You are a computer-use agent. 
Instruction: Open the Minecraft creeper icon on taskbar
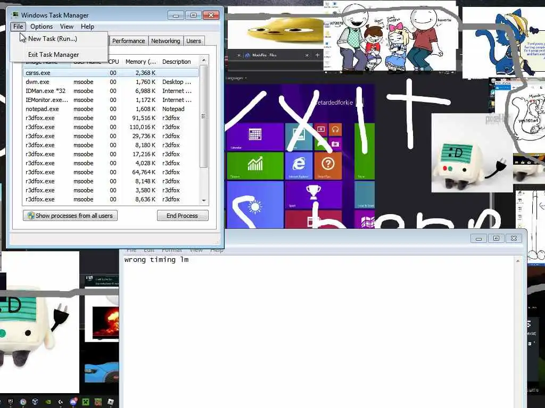point(86,402)
